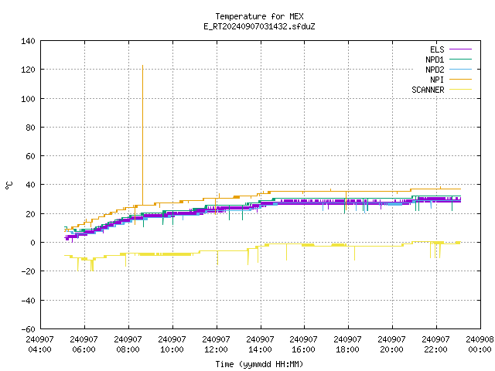
Task: Click the positive y-axis tick label 20
Action: tap(30, 214)
